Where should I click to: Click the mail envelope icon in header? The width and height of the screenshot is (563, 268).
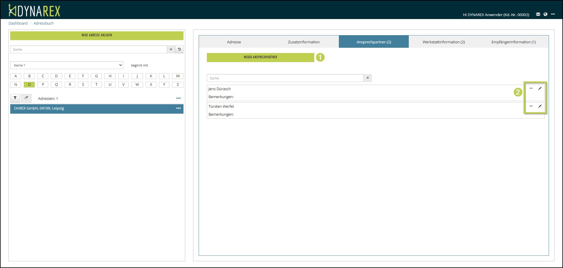(538, 14)
